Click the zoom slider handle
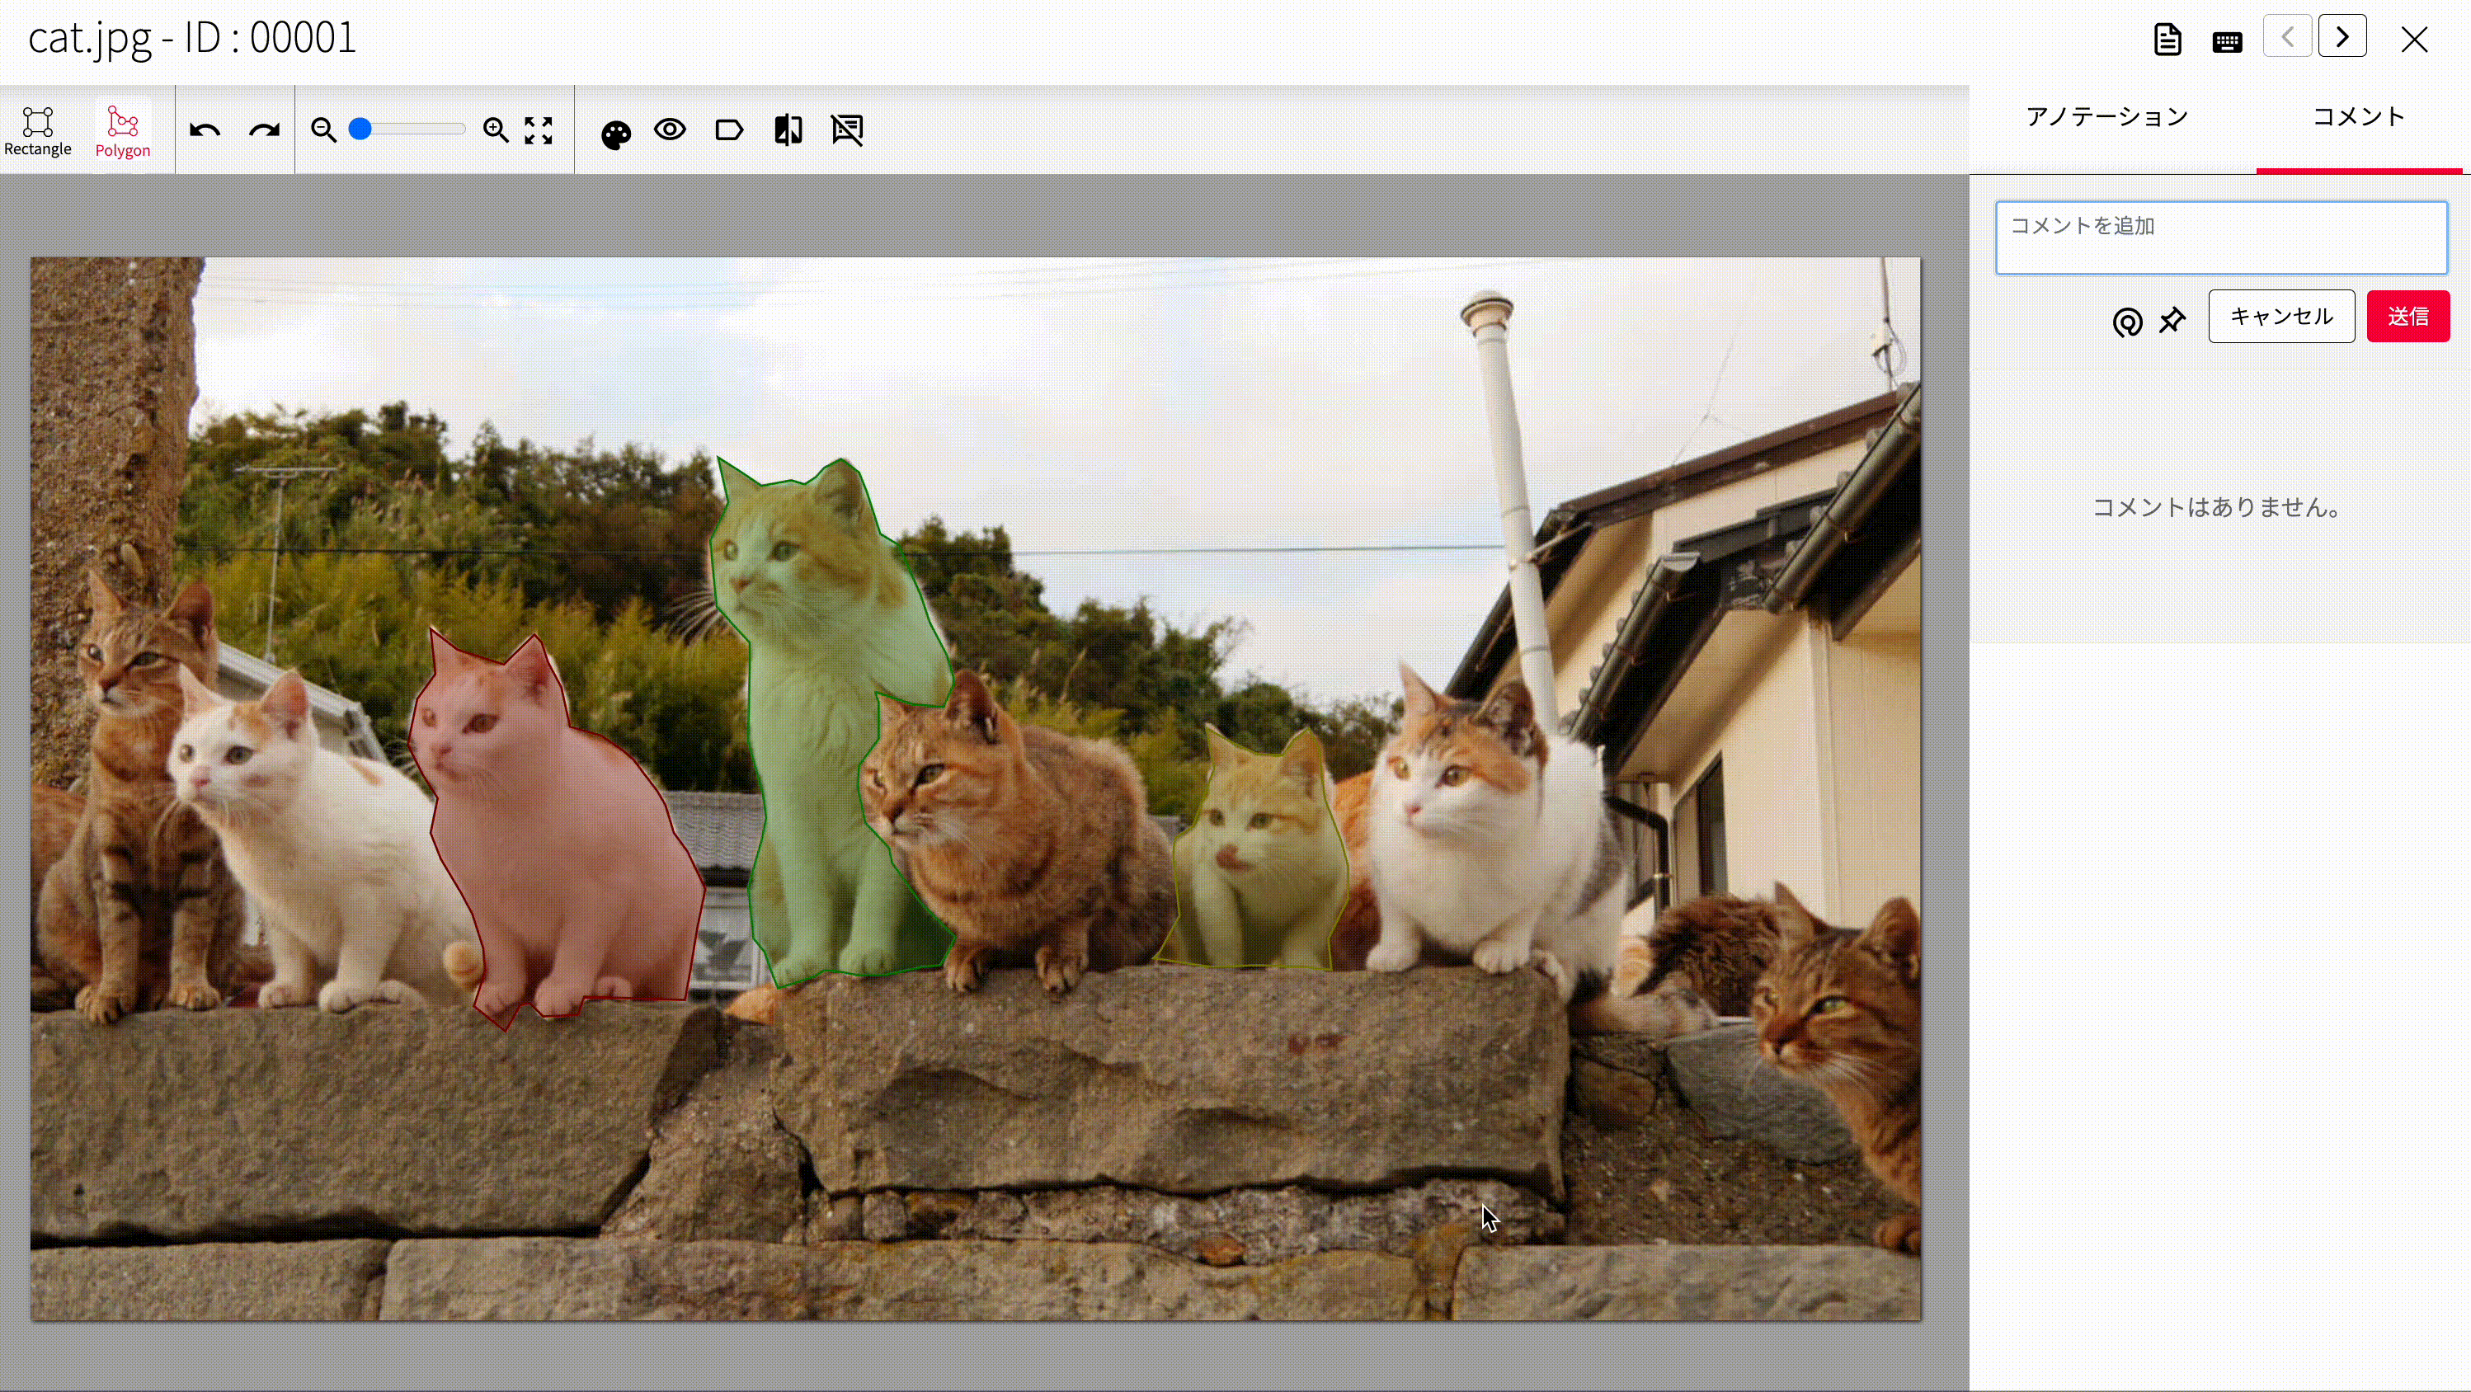This screenshot has width=2471, height=1392. 360,129
